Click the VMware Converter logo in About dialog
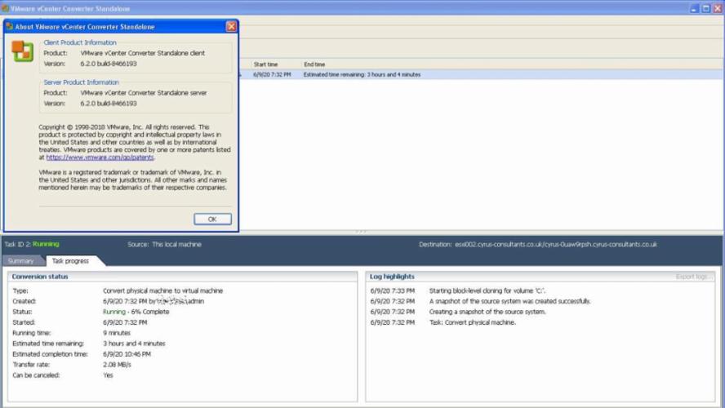Viewport: 725px width, 408px height. (22, 51)
